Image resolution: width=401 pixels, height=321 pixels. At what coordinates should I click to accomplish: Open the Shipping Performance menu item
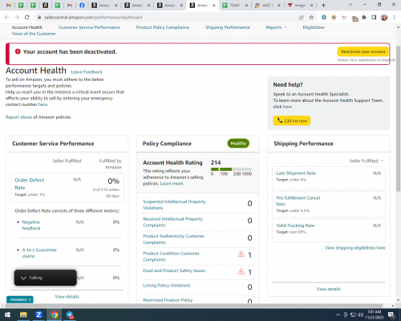(x=228, y=27)
